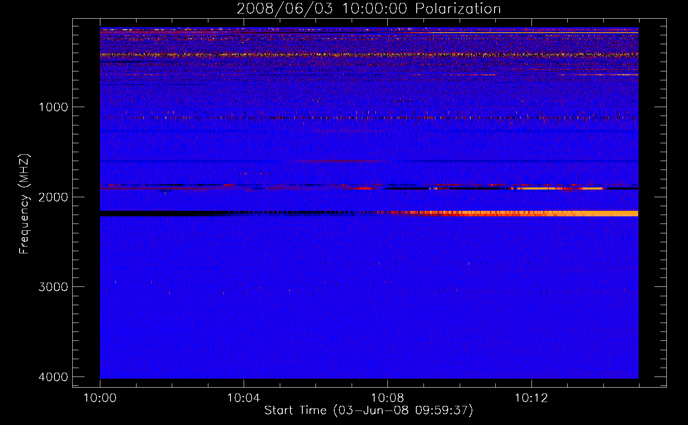Click the plot title '2008/06/03 10:00:00 Polarization'
The width and height of the screenshot is (688, 425).
click(369, 9)
